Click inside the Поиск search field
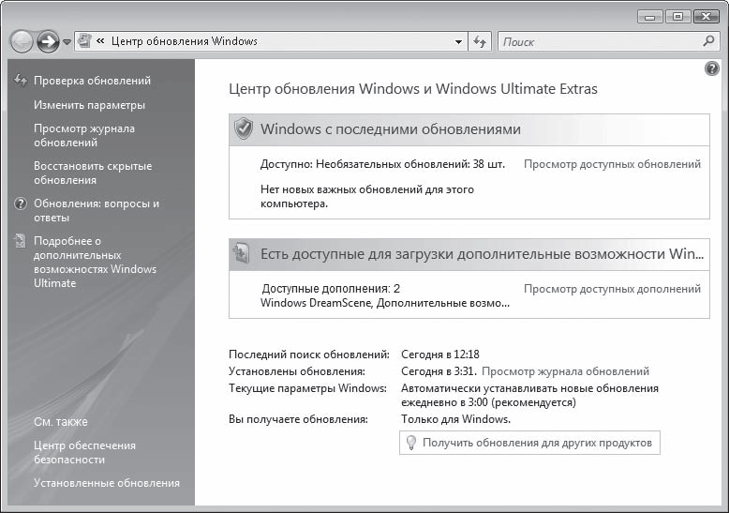 pyautogui.click(x=600, y=42)
